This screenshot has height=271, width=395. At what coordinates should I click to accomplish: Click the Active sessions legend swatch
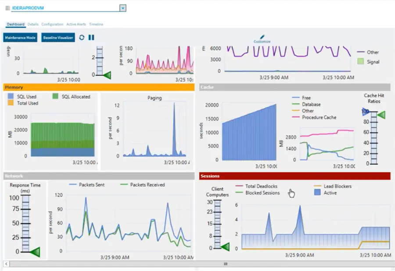pos(317,193)
